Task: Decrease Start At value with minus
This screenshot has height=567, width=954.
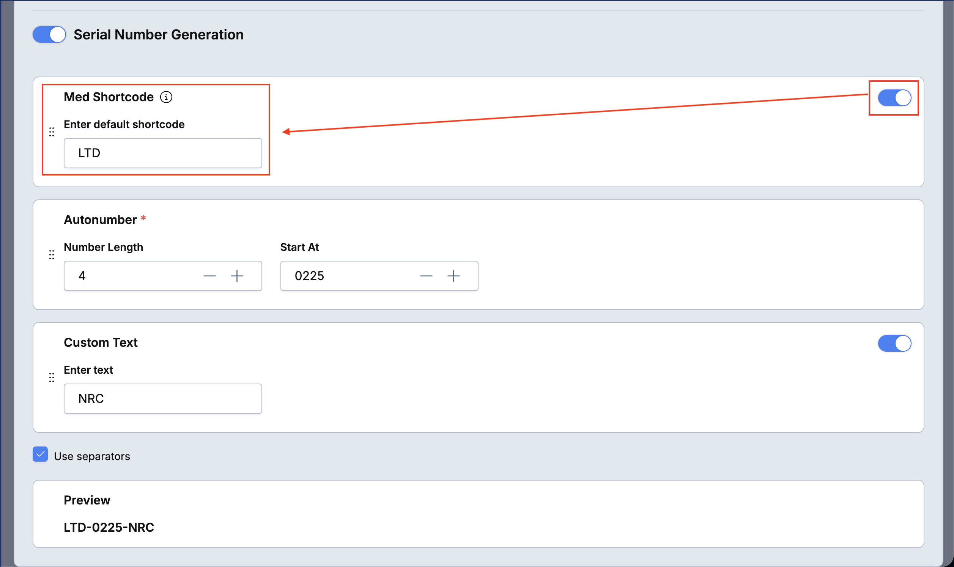Action: pos(426,276)
